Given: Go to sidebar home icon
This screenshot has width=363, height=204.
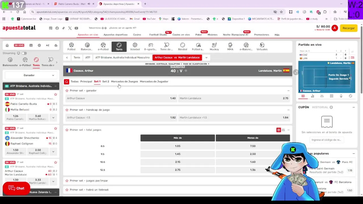Looking at the screenshot, I should tap(7, 45).
